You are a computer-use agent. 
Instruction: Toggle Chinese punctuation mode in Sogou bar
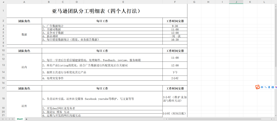coord(265,87)
